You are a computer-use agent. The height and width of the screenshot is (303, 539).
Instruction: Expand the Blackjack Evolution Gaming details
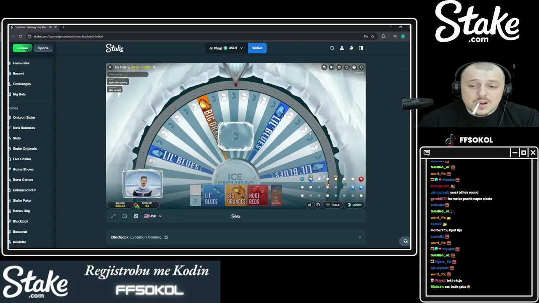(360, 237)
